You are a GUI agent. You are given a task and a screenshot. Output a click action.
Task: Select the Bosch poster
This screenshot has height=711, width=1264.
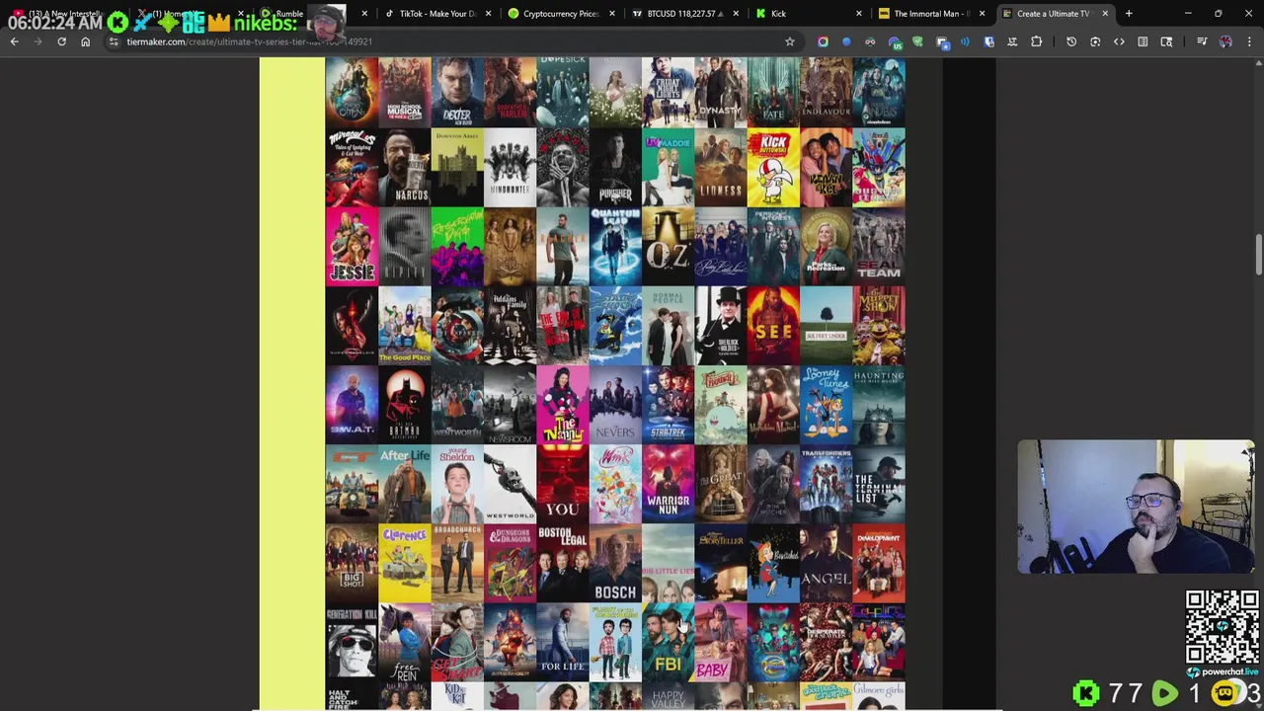(615, 563)
